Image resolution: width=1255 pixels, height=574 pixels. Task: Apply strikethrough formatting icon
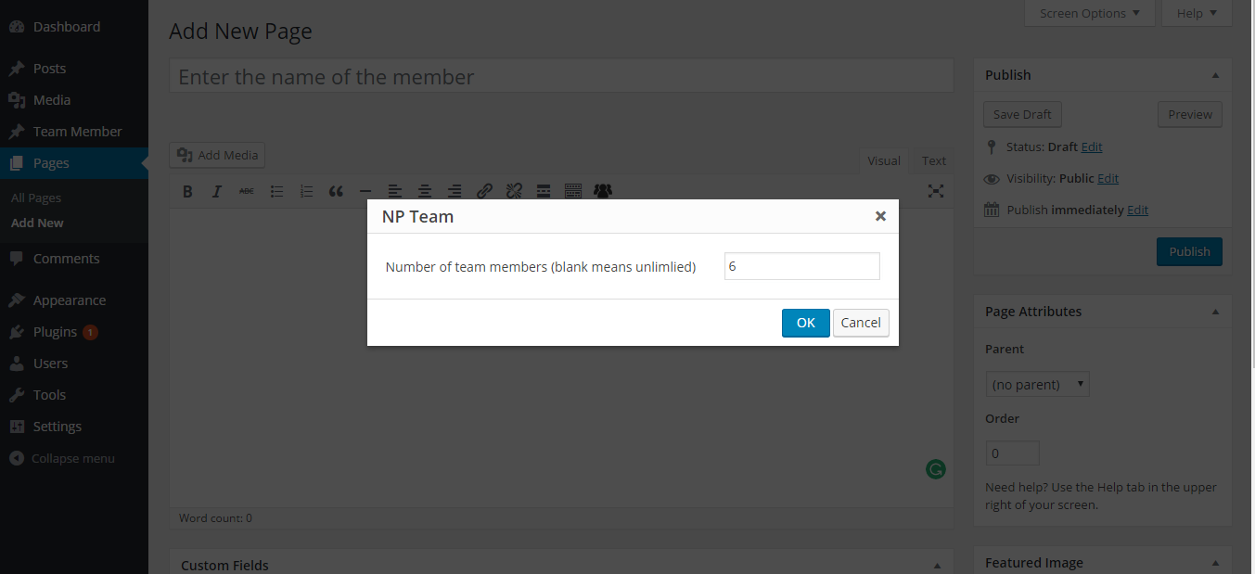point(247,191)
